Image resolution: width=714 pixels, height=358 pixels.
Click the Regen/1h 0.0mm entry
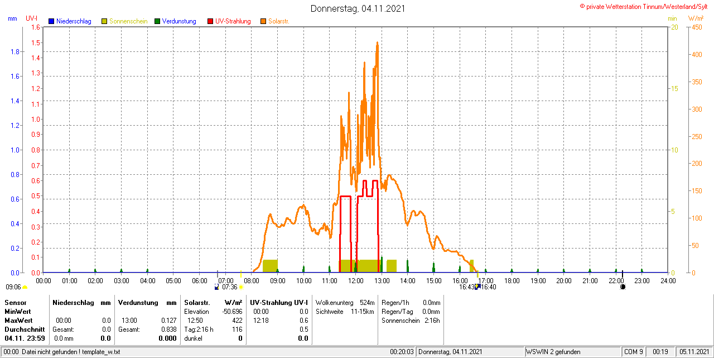click(411, 302)
